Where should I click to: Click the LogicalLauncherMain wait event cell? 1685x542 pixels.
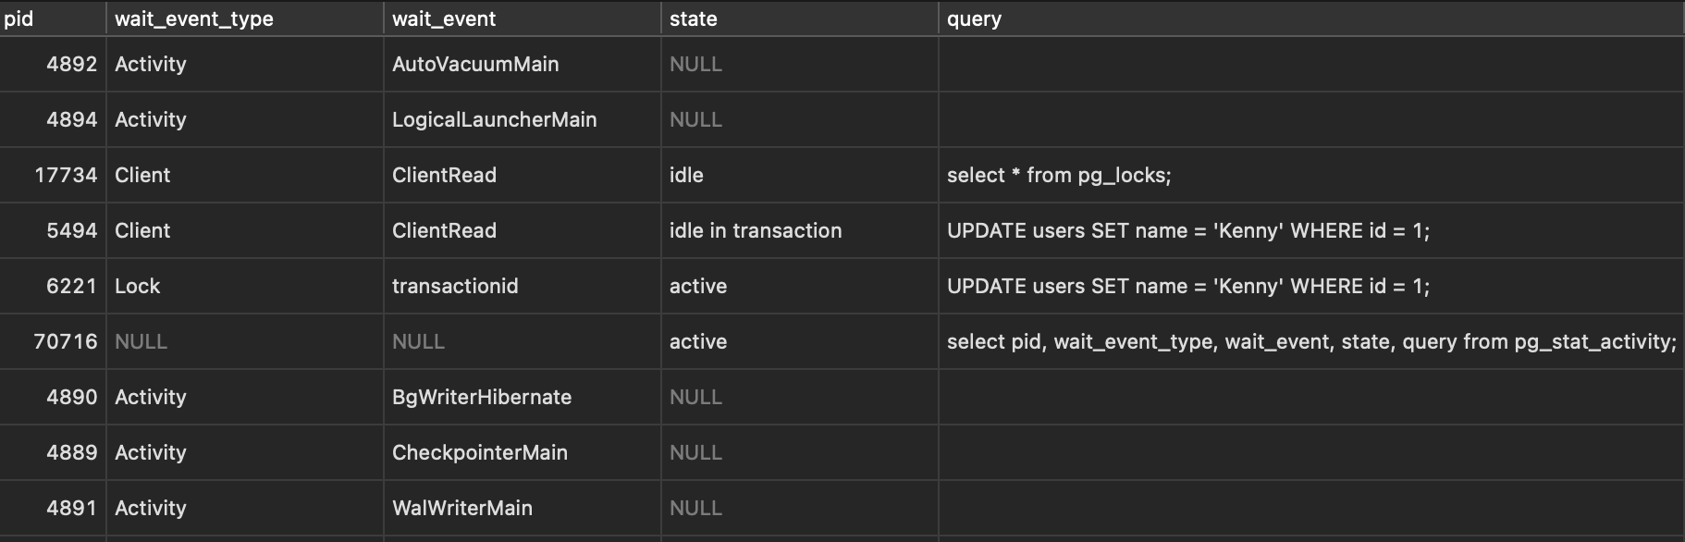pyautogui.click(x=494, y=119)
